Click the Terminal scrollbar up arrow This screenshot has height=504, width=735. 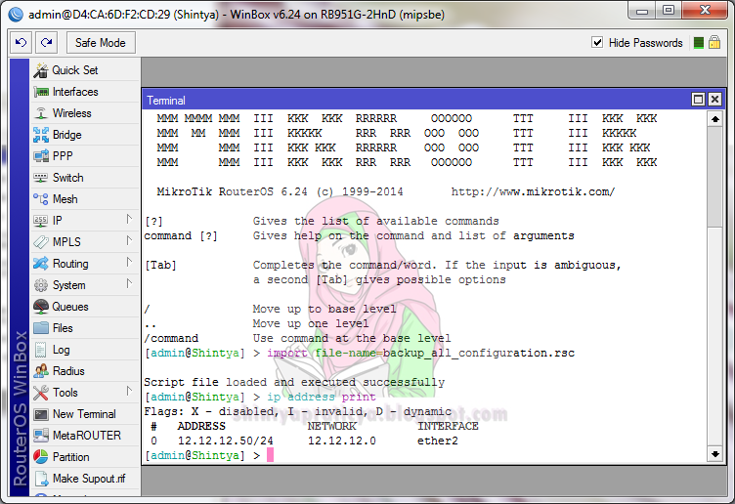click(714, 119)
